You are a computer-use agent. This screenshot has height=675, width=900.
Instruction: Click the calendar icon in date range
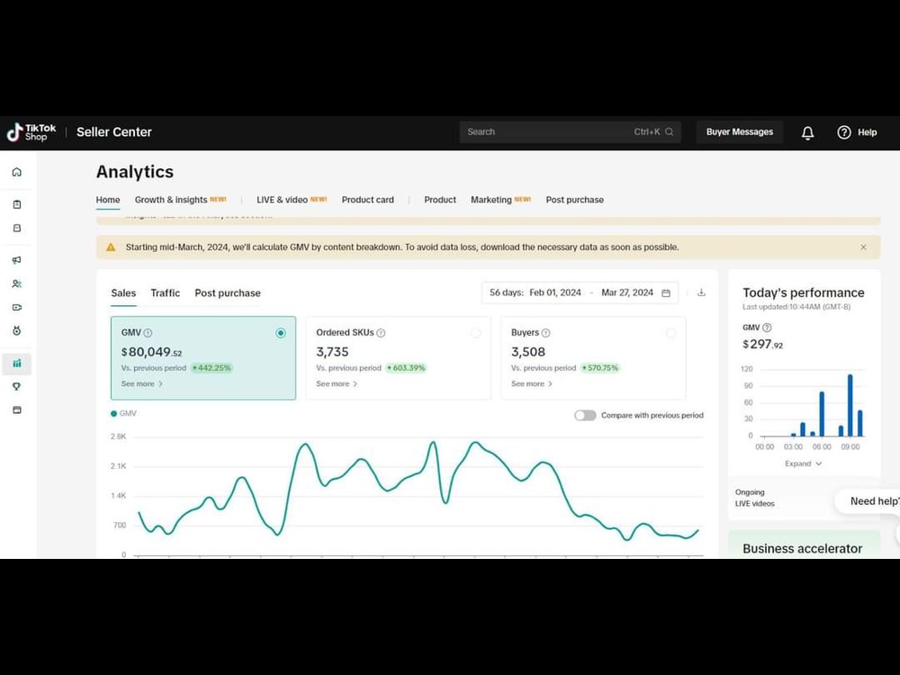(666, 293)
